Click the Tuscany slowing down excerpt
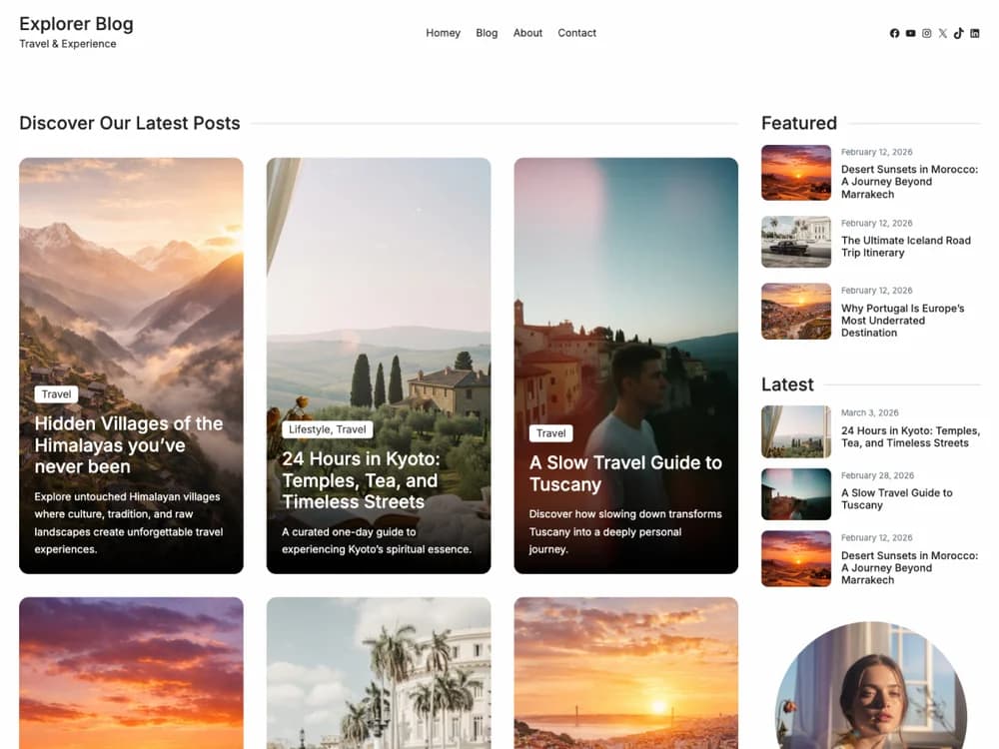 pyautogui.click(x=625, y=531)
